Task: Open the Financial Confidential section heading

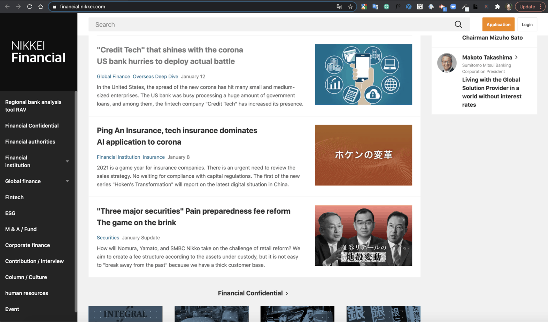Action: [x=250, y=293]
